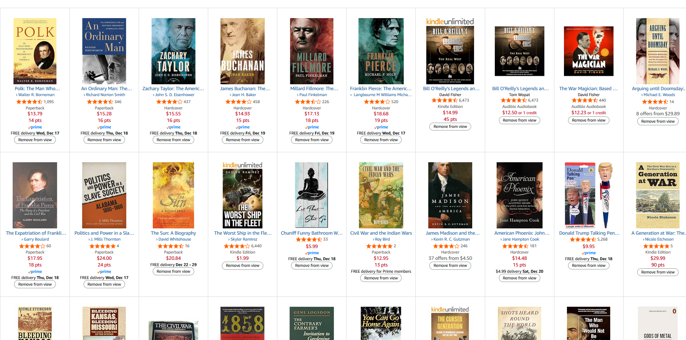Screen dimensions: 686x340
Task: Open Chuniff Funny Bathroom product image
Action: pos(312,195)
